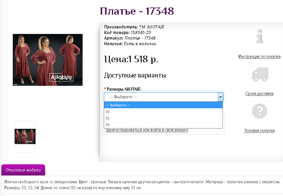283x196 pixels.
Task: Click the Код товара: 158081-20 line
Action: (x=127, y=32)
